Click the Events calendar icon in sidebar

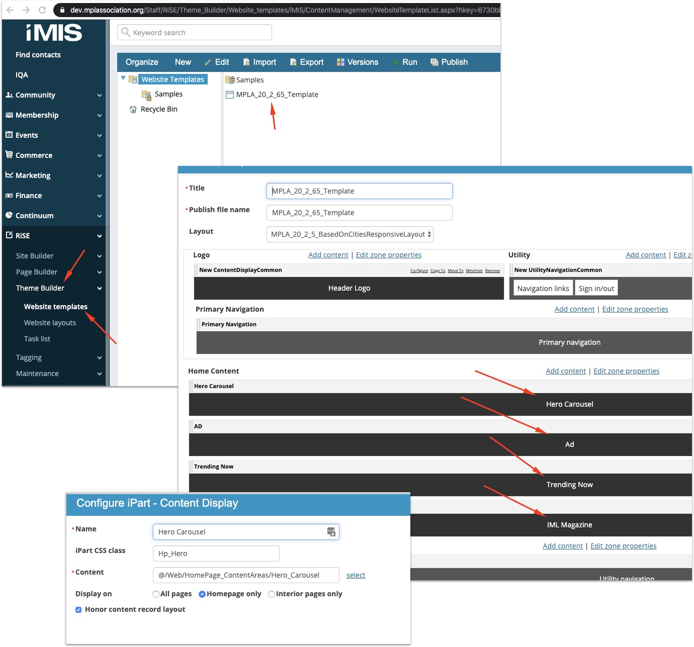click(9, 135)
